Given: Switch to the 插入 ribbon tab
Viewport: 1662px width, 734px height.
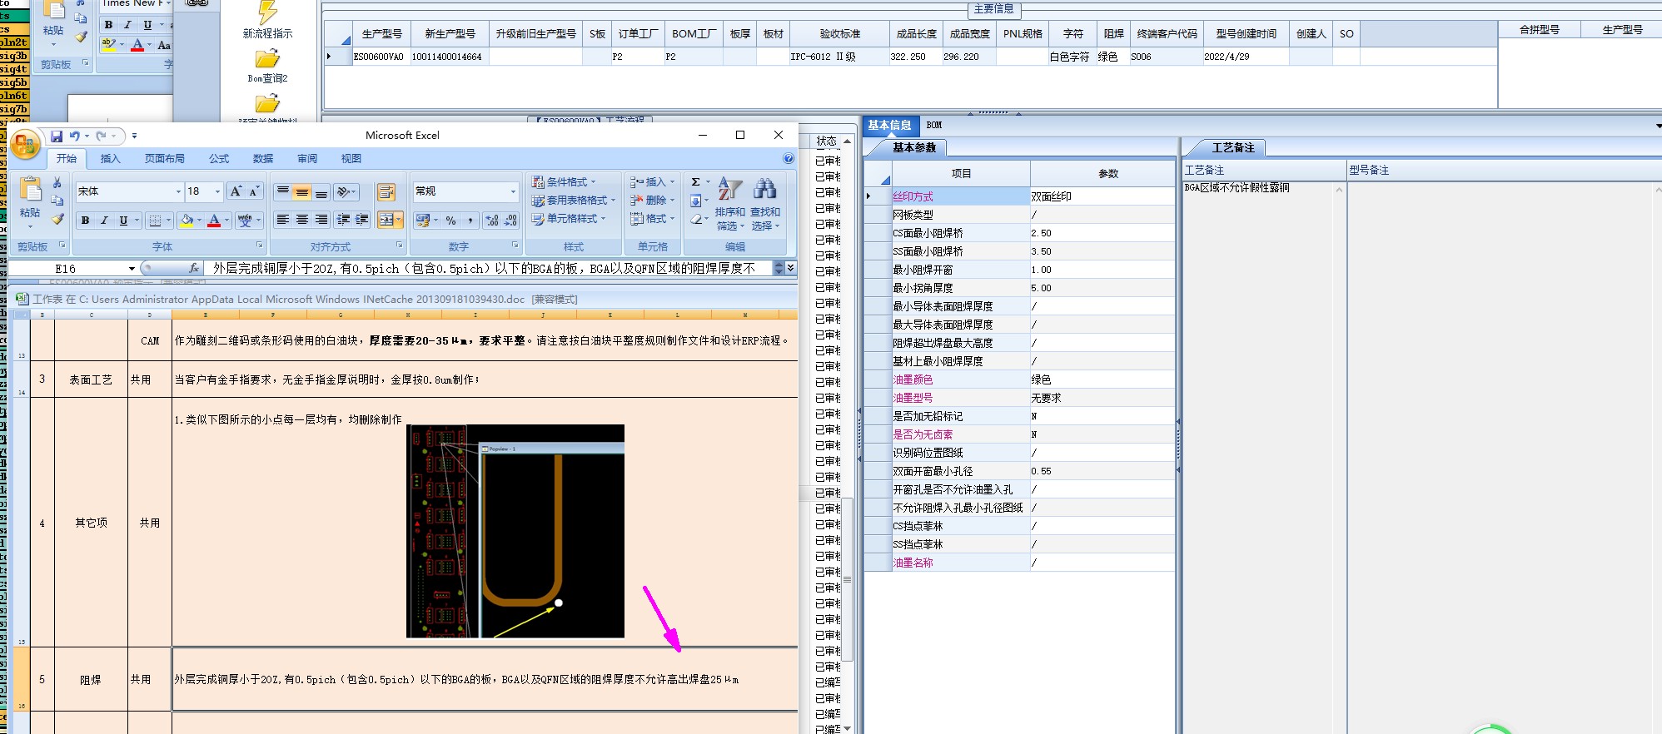Looking at the screenshot, I should [110, 158].
